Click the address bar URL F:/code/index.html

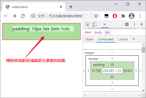click(66, 16)
